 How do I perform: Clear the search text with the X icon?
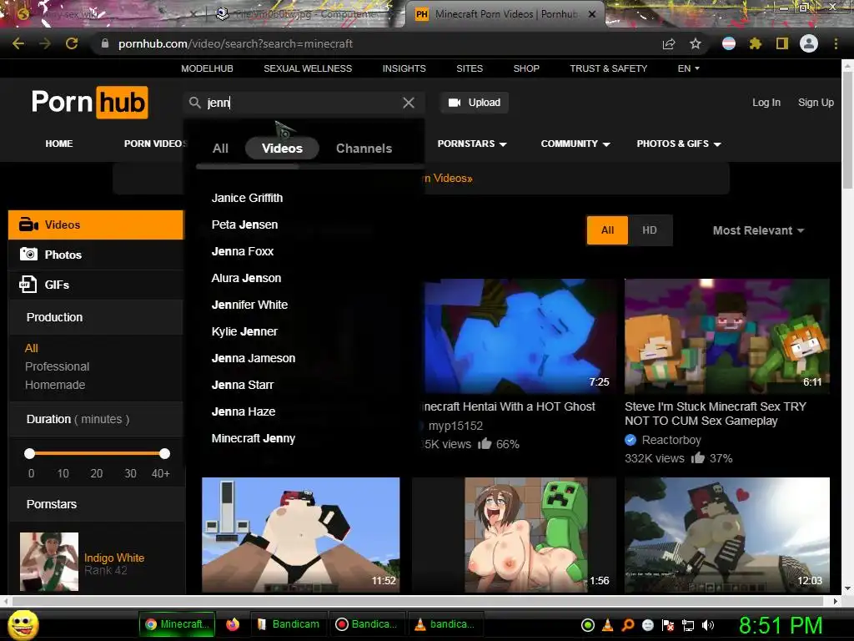click(409, 103)
